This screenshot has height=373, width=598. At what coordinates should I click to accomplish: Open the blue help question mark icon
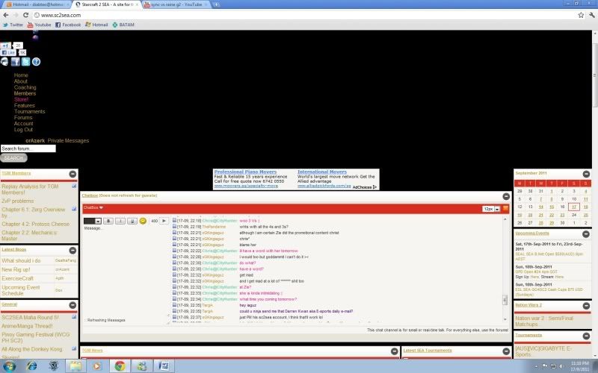click(35, 62)
